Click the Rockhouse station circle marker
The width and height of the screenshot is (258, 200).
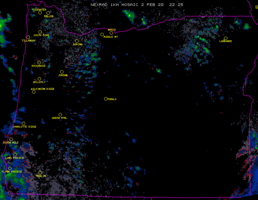pos(39,63)
